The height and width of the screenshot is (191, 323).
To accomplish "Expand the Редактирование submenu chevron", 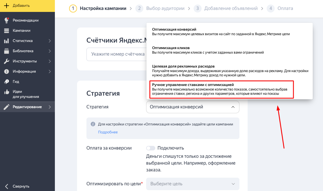I will coord(50,107).
